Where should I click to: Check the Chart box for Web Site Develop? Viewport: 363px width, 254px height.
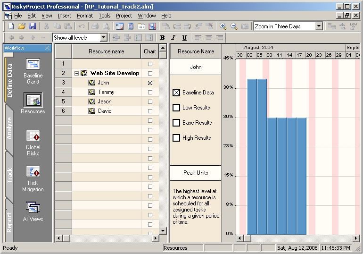(x=150, y=74)
